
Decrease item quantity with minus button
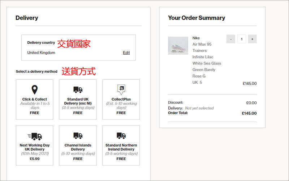(x=230, y=39)
